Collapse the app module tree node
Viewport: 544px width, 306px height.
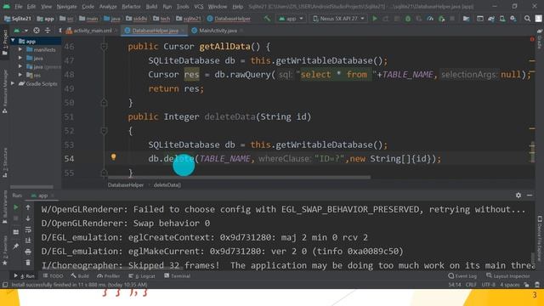[14, 41]
